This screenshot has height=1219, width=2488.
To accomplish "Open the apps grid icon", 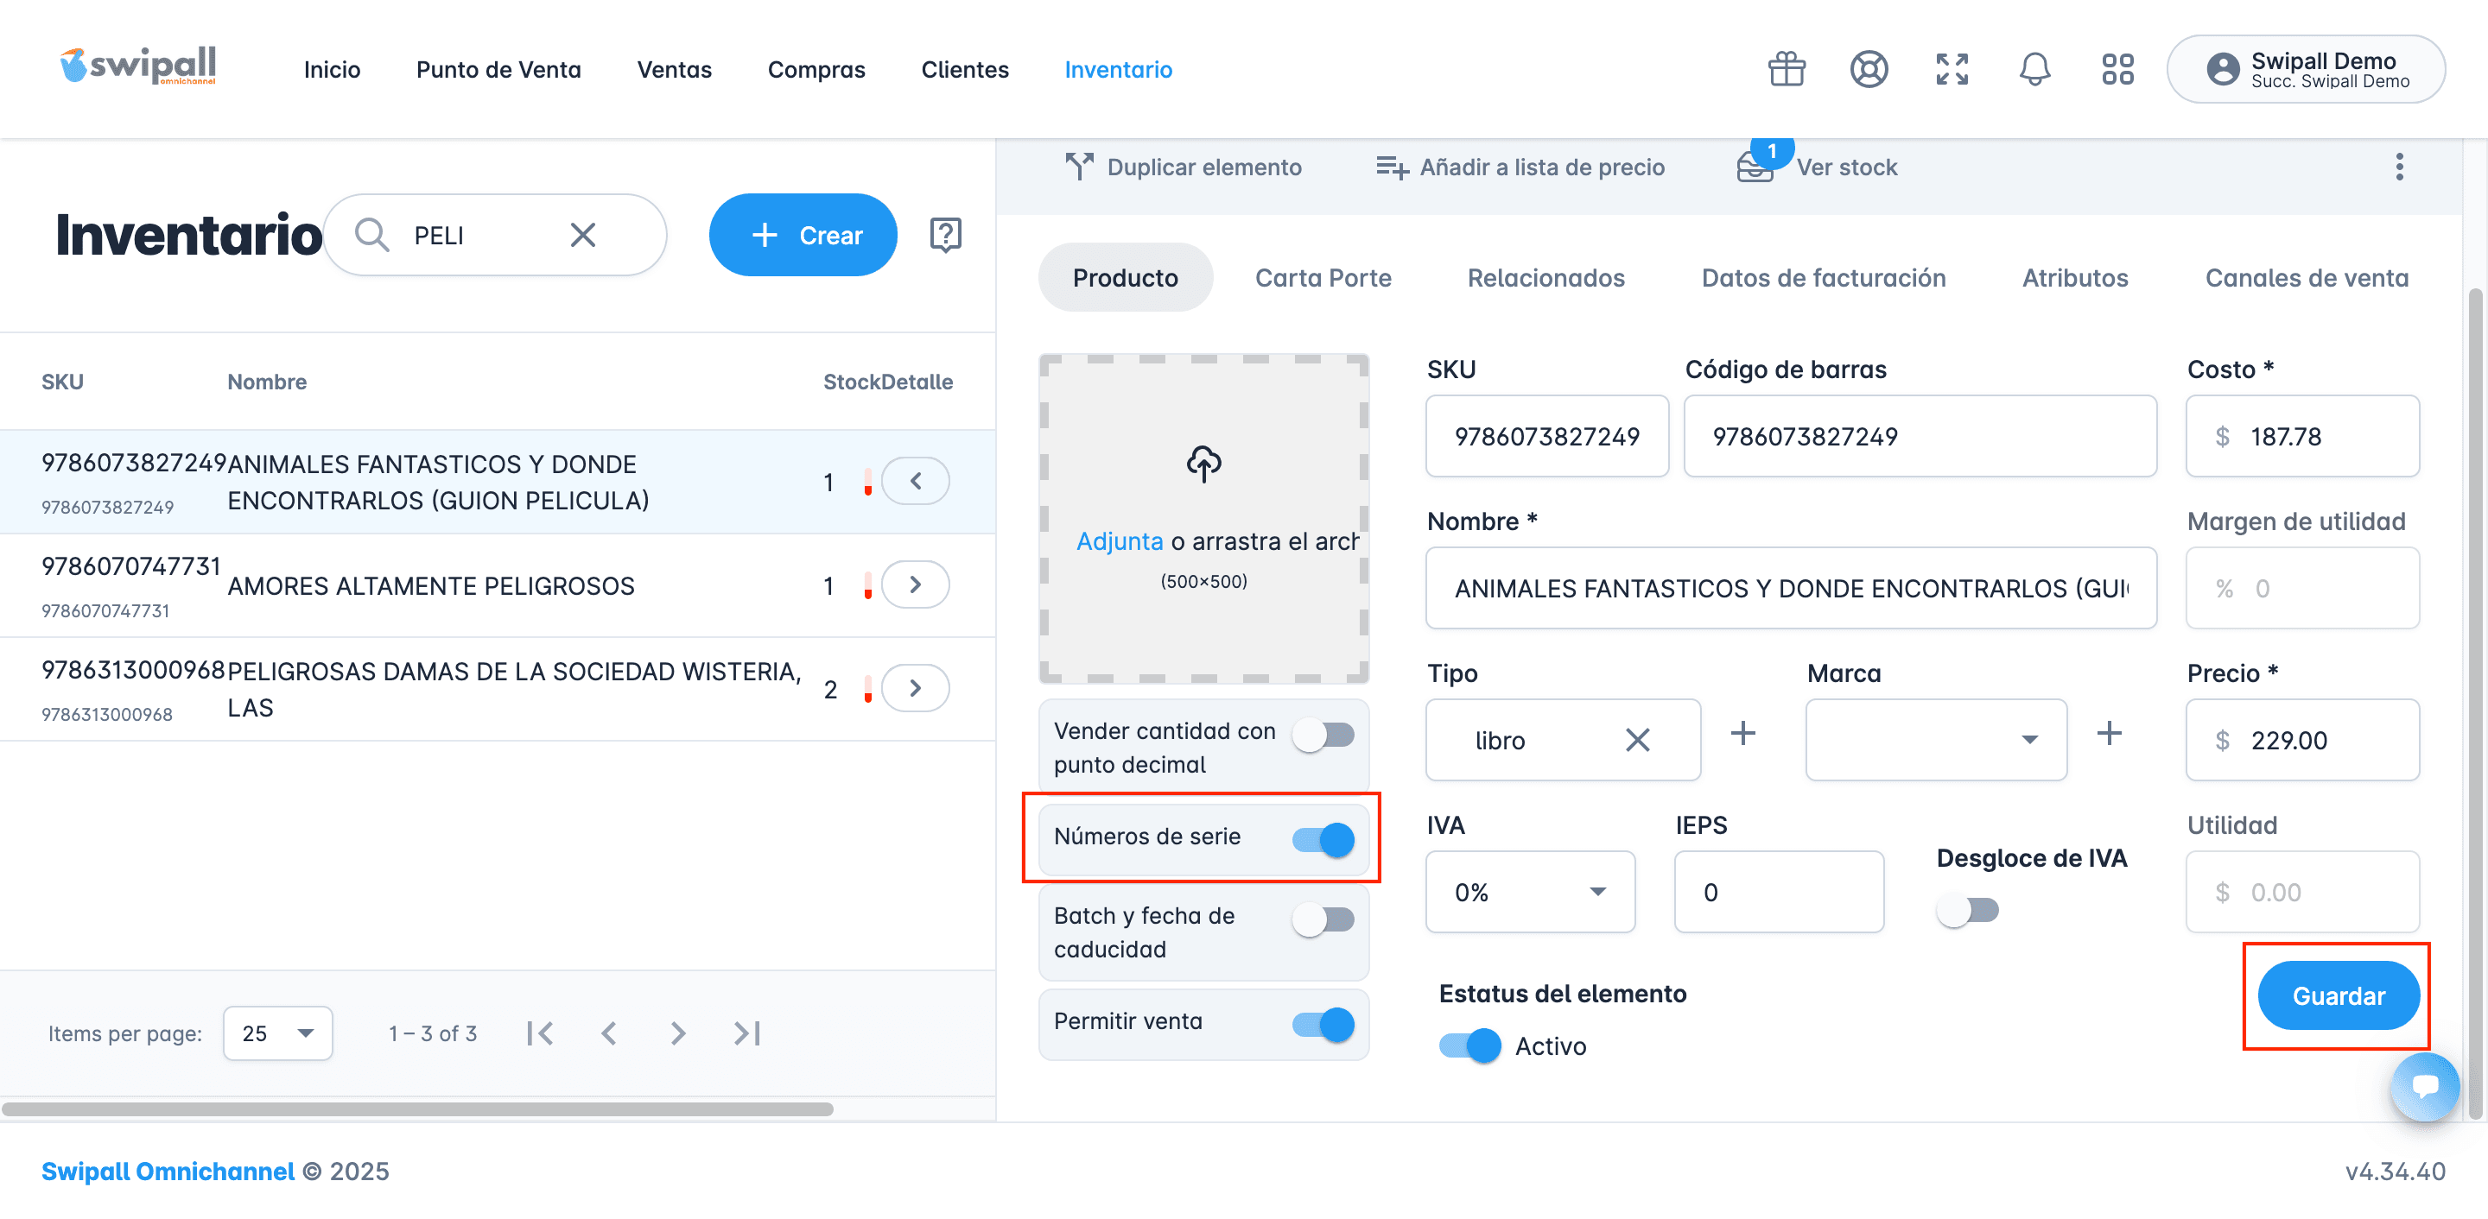I will (2117, 69).
